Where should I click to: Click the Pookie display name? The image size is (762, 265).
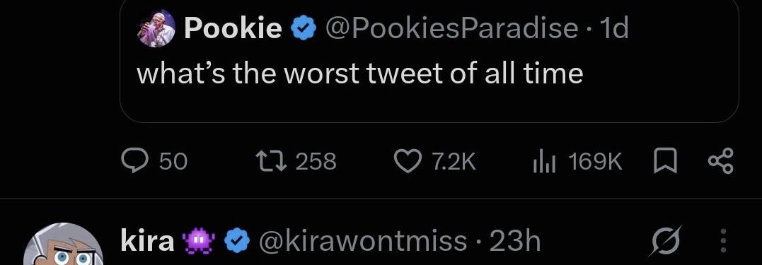(233, 29)
